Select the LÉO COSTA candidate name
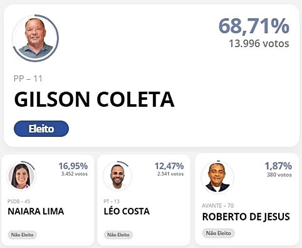Viewport: 302px width, 248px height. 127,212
